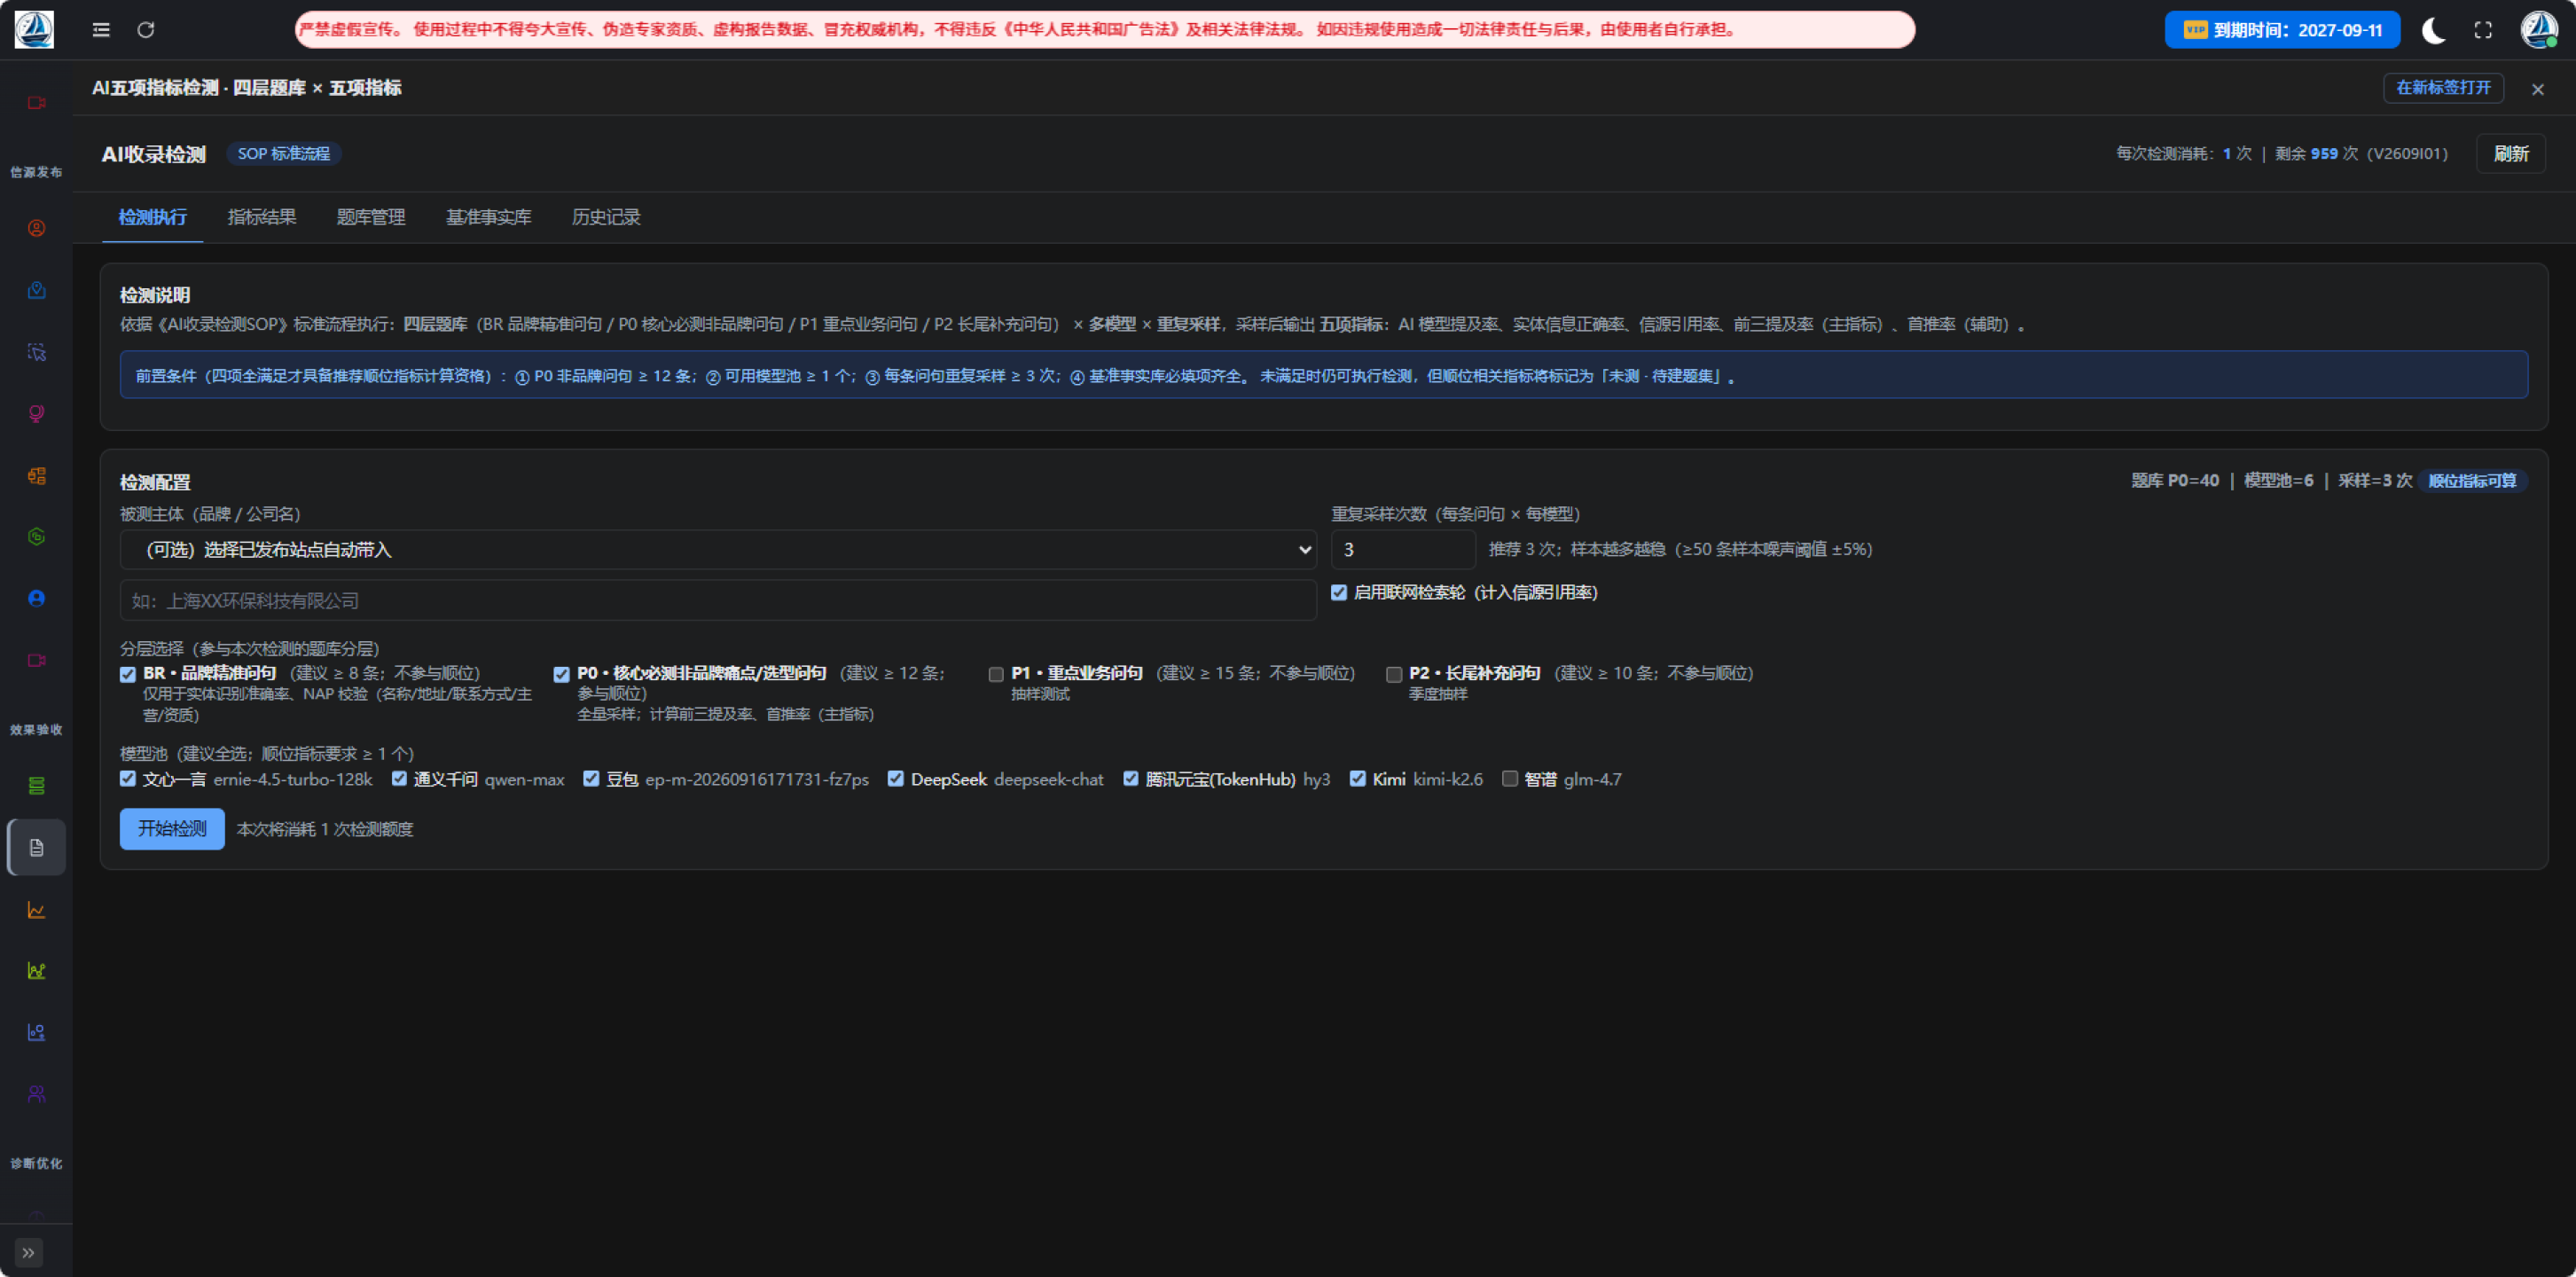This screenshot has height=1277, width=2576.
Task: Open the dashed selection cursor sidebar icon
Action: pos(37,352)
